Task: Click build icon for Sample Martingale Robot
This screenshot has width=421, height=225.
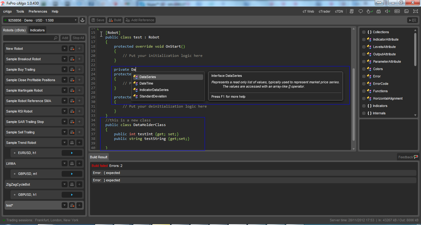Action: (x=72, y=90)
